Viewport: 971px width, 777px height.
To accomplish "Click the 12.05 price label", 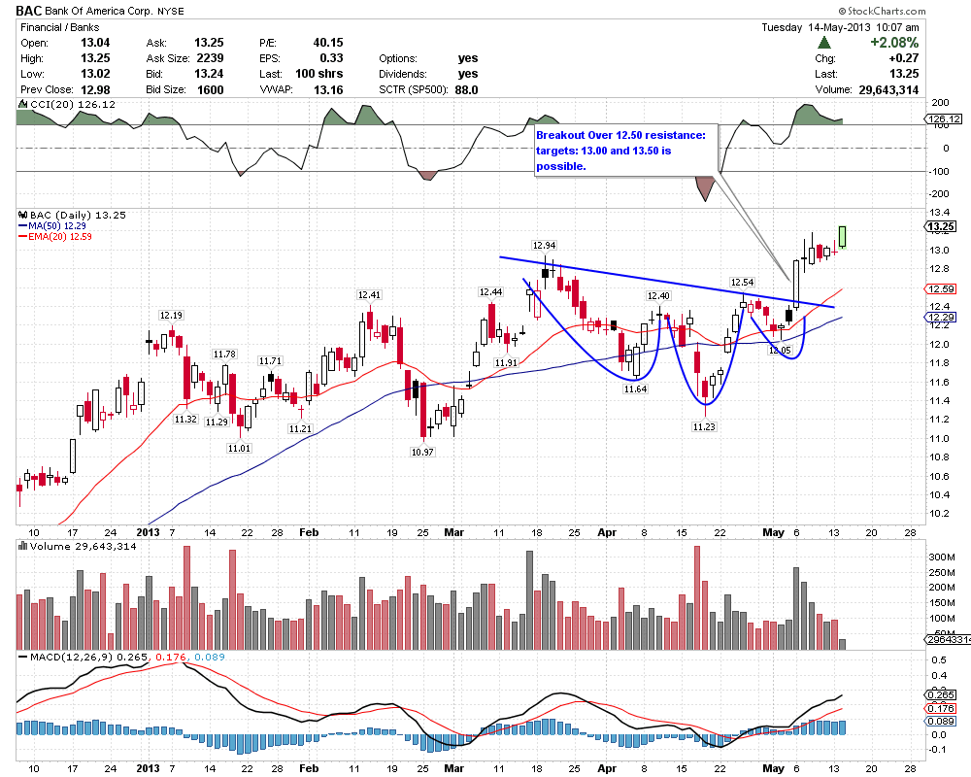I will (x=780, y=350).
